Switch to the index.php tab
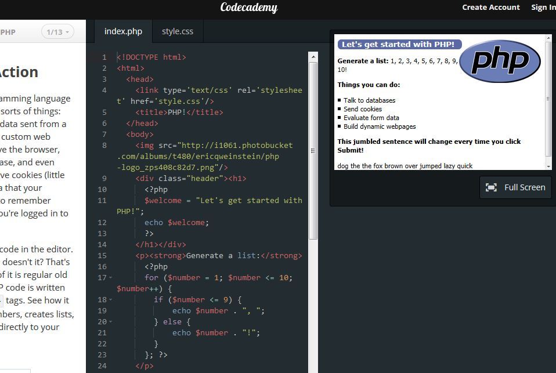The width and height of the screenshot is (556, 373). point(123,31)
